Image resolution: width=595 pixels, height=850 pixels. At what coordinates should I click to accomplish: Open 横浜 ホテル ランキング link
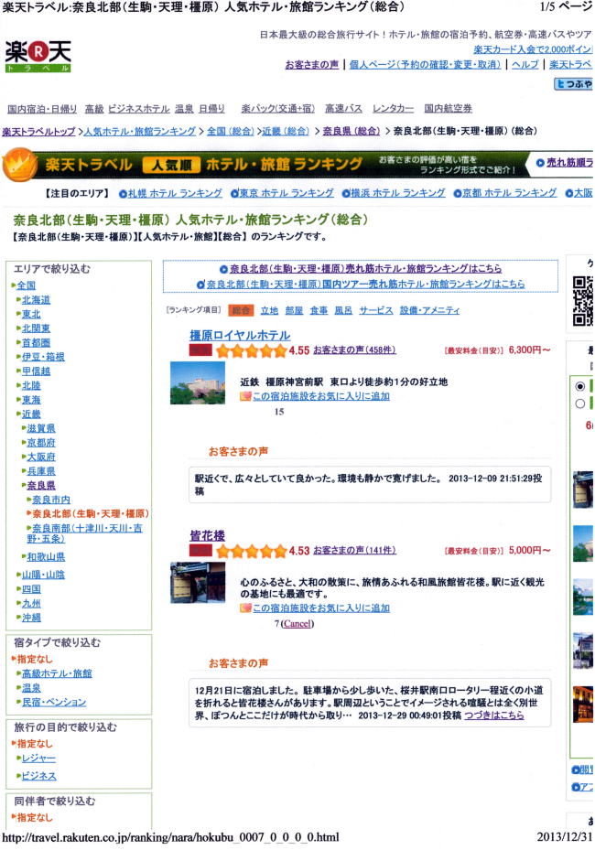(397, 193)
